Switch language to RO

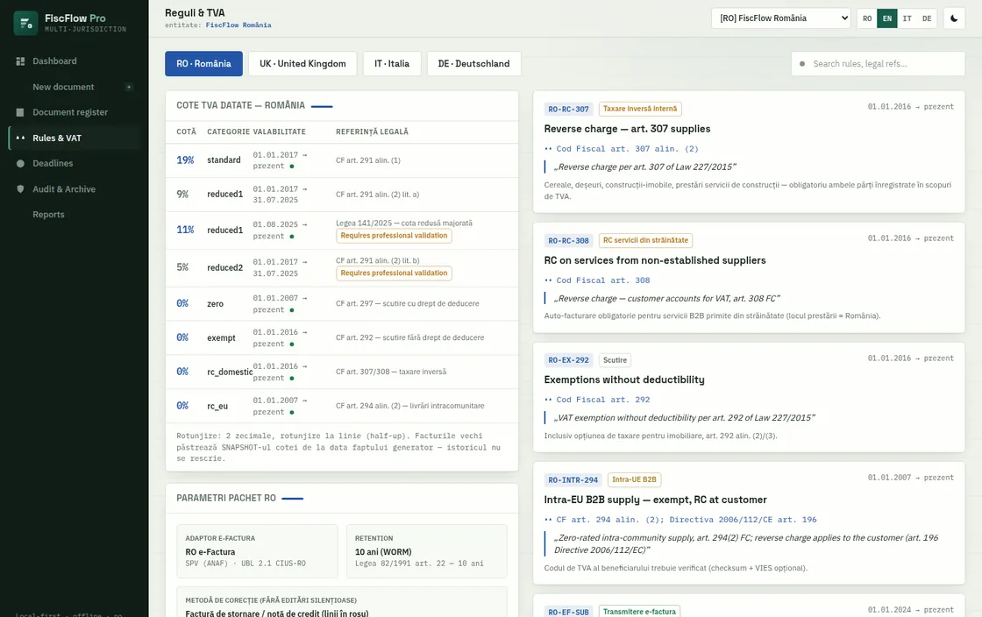[x=867, y=18]
